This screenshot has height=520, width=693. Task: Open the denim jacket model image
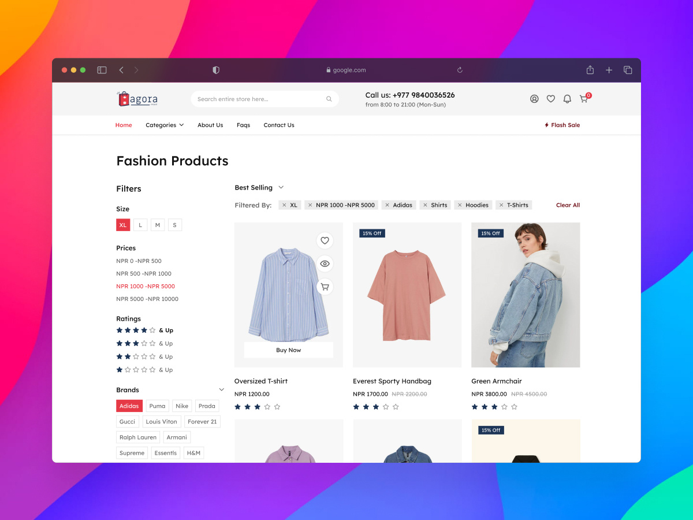click(526, 295)
